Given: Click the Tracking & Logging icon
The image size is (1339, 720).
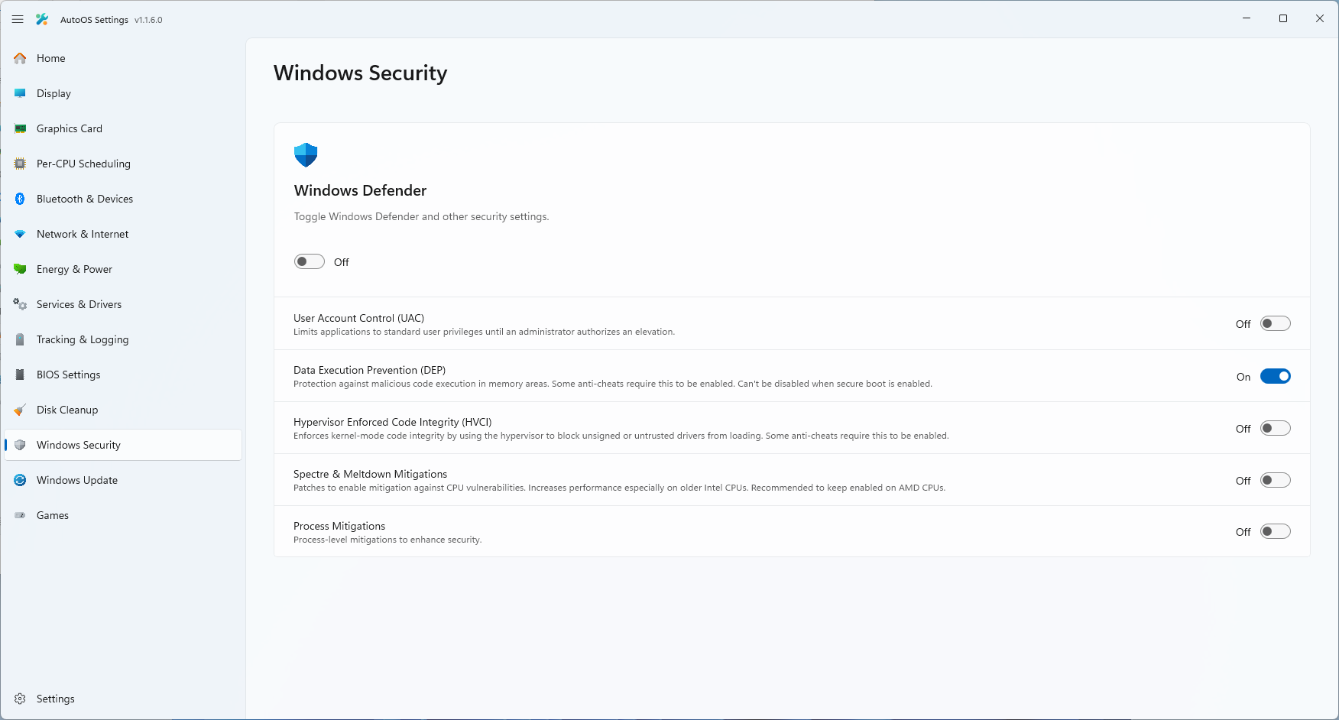Looking at the screenshot, I should click(x=21, y=339).
